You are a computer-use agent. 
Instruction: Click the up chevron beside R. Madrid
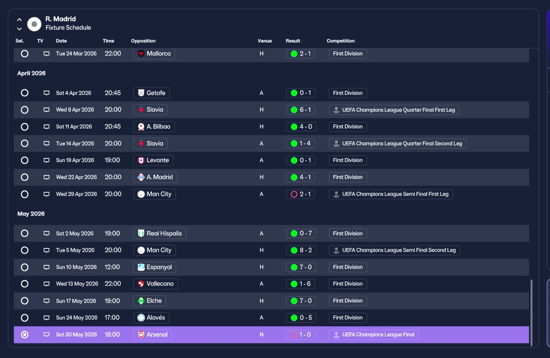(19, 20)
